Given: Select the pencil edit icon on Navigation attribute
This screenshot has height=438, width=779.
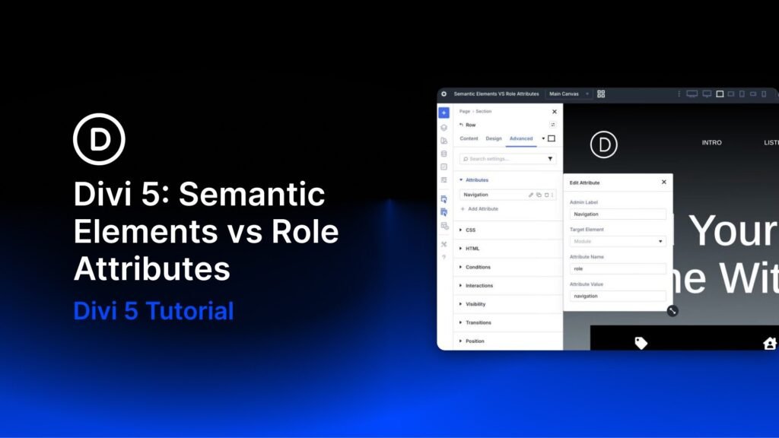Looking at the screenshot, I should coord(531,195).
